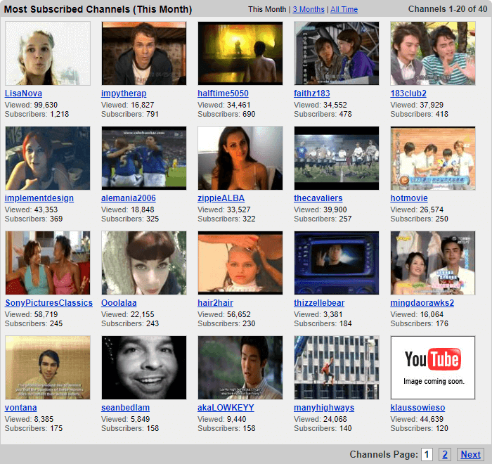492x464 pixels.
Task: Visit the mingdaorawks2 channel link
Action: tap(422, 303)
